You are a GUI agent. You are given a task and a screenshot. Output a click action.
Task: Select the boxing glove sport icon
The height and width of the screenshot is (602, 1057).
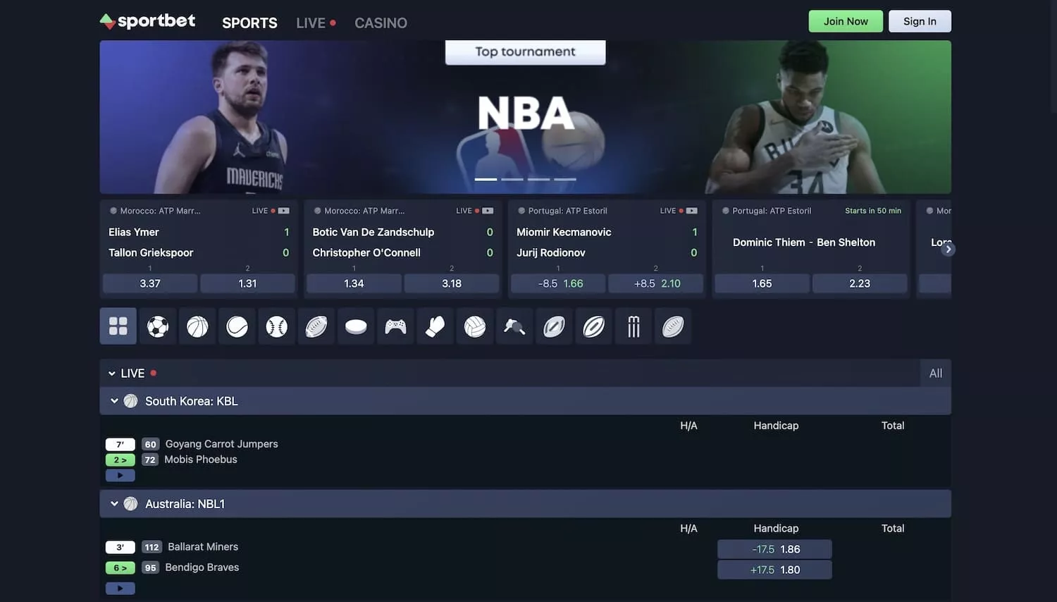(x=435, y=326)
